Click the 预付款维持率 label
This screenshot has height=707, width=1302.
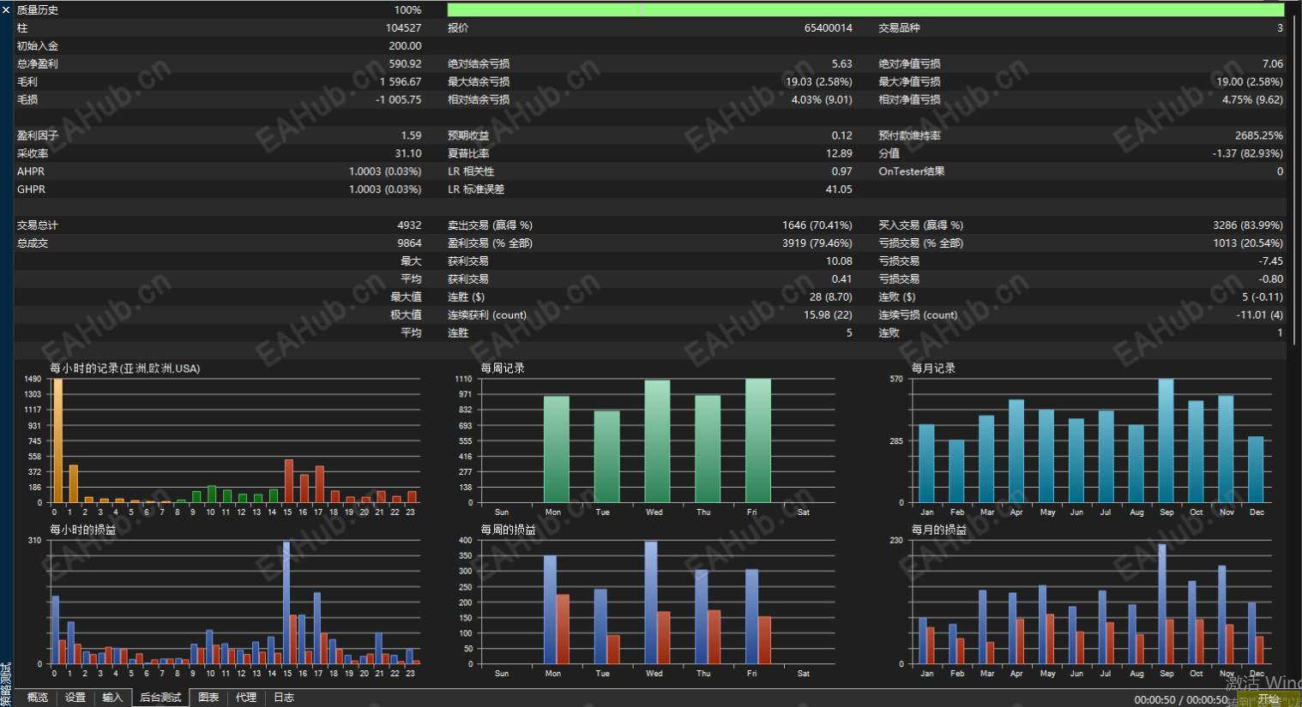pyautogui.click(x=909, y=135)
